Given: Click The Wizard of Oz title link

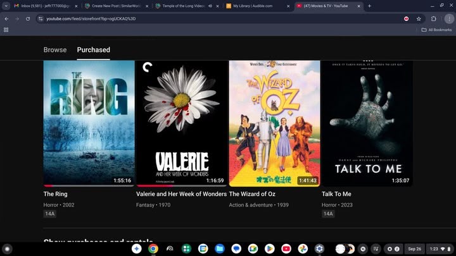Looking at the screenshot, I should click(x=252, y=194).
